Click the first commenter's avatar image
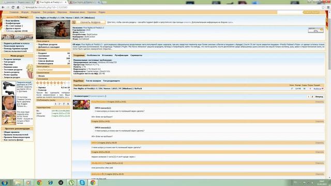This screenshot has width=331, height=186. (81, 104)
